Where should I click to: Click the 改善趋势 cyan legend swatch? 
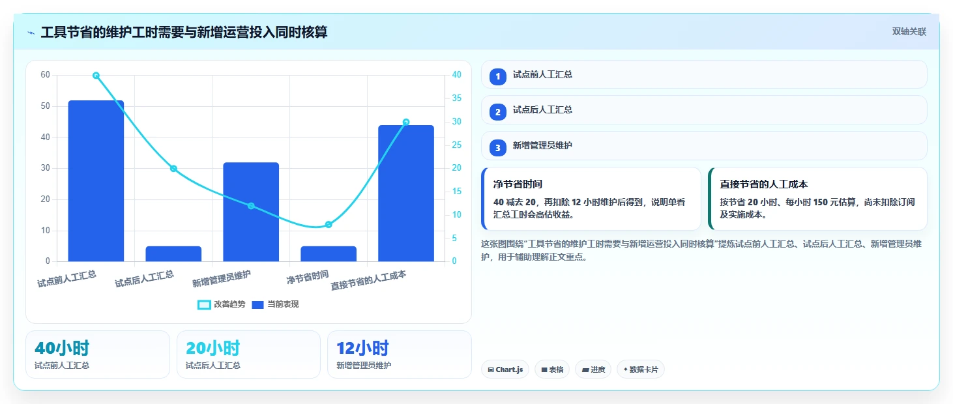(204, 304)
